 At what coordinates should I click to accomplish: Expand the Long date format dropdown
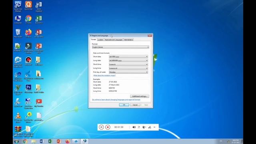pyautogui.click(x=128, y=60)
